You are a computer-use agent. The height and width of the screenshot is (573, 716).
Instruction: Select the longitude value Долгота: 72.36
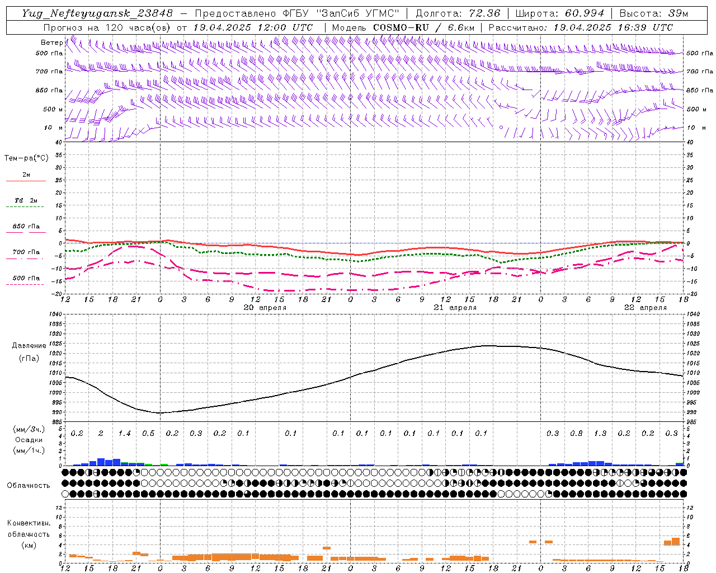coord(458,13)
